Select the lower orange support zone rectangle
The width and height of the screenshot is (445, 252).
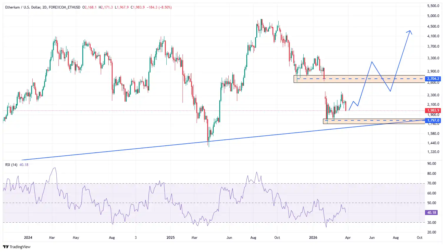click(373, 122)
